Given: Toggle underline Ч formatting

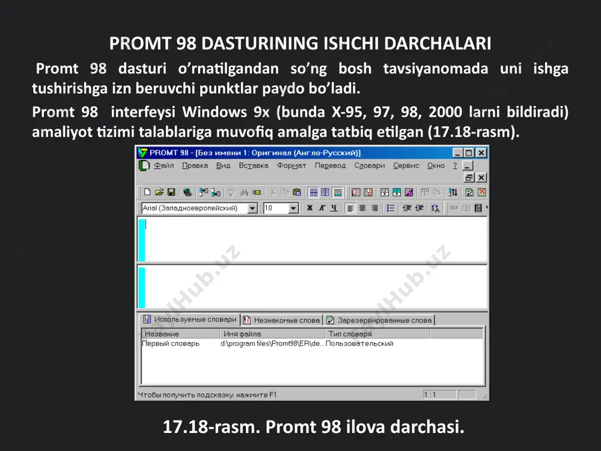Looking at the screenshot, I should coord(334,208).
